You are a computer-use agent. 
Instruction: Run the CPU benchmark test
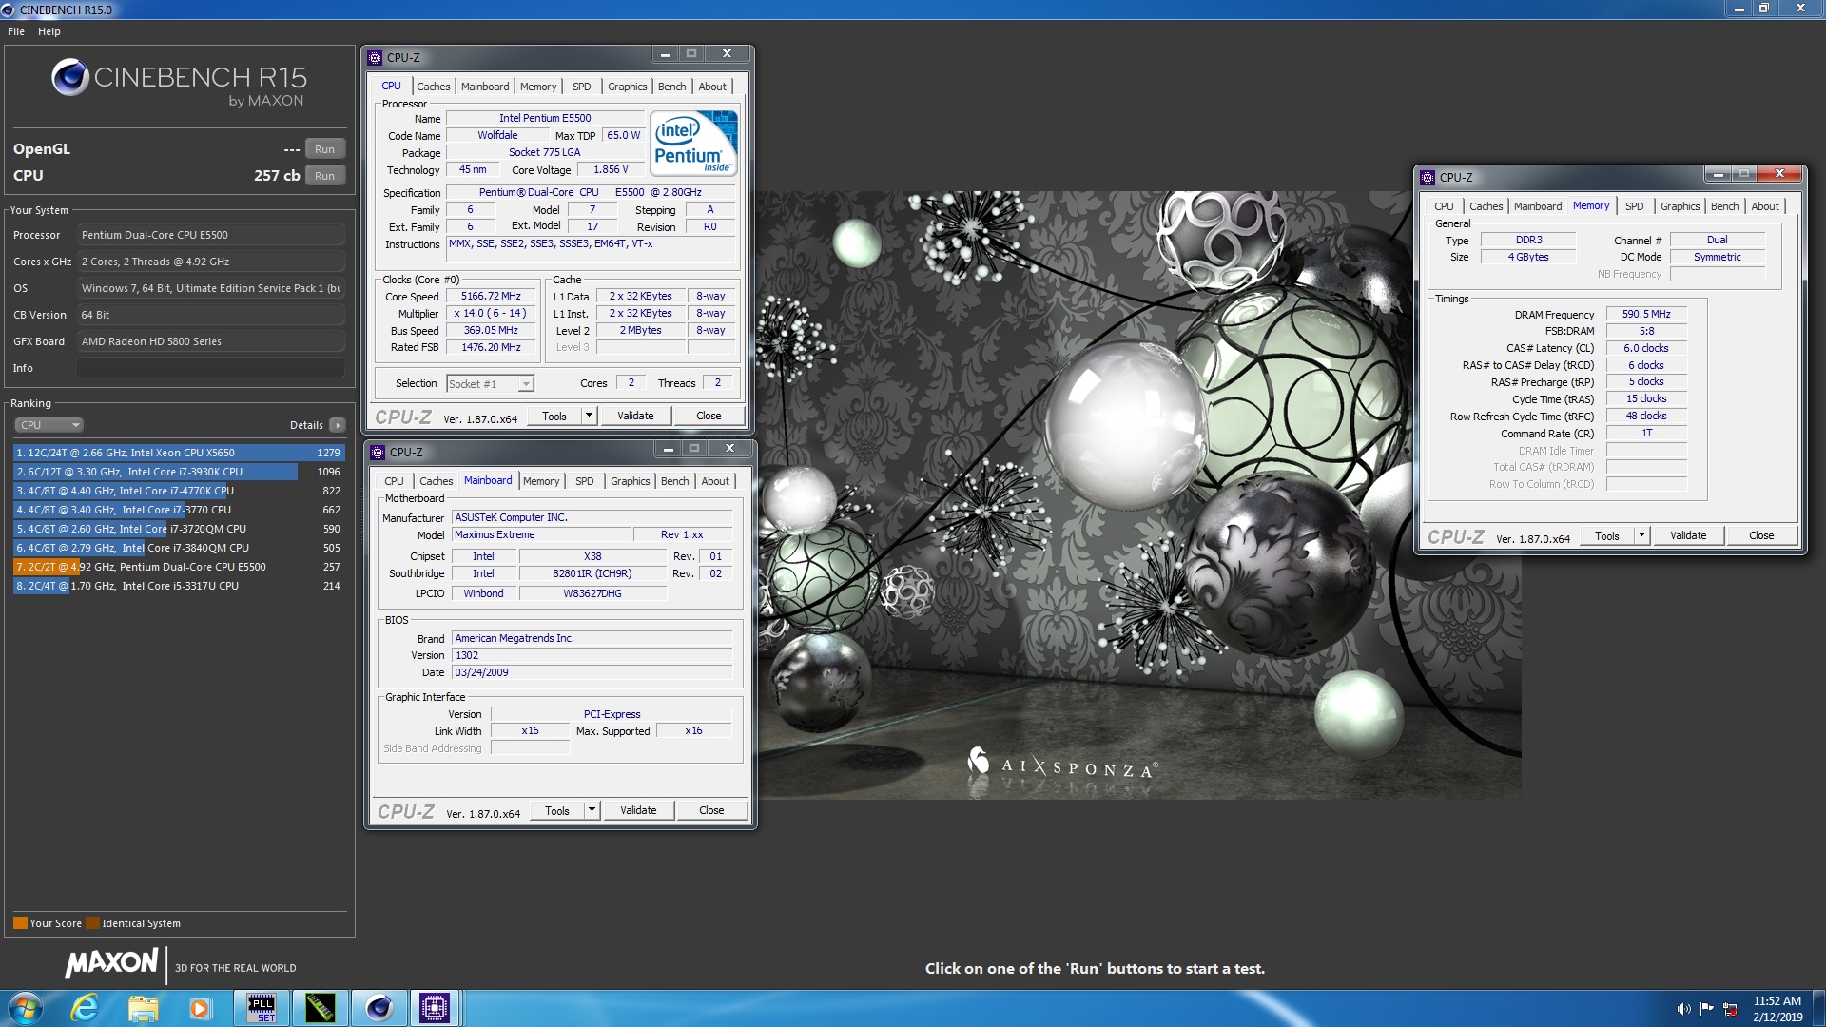pos(324,176)
